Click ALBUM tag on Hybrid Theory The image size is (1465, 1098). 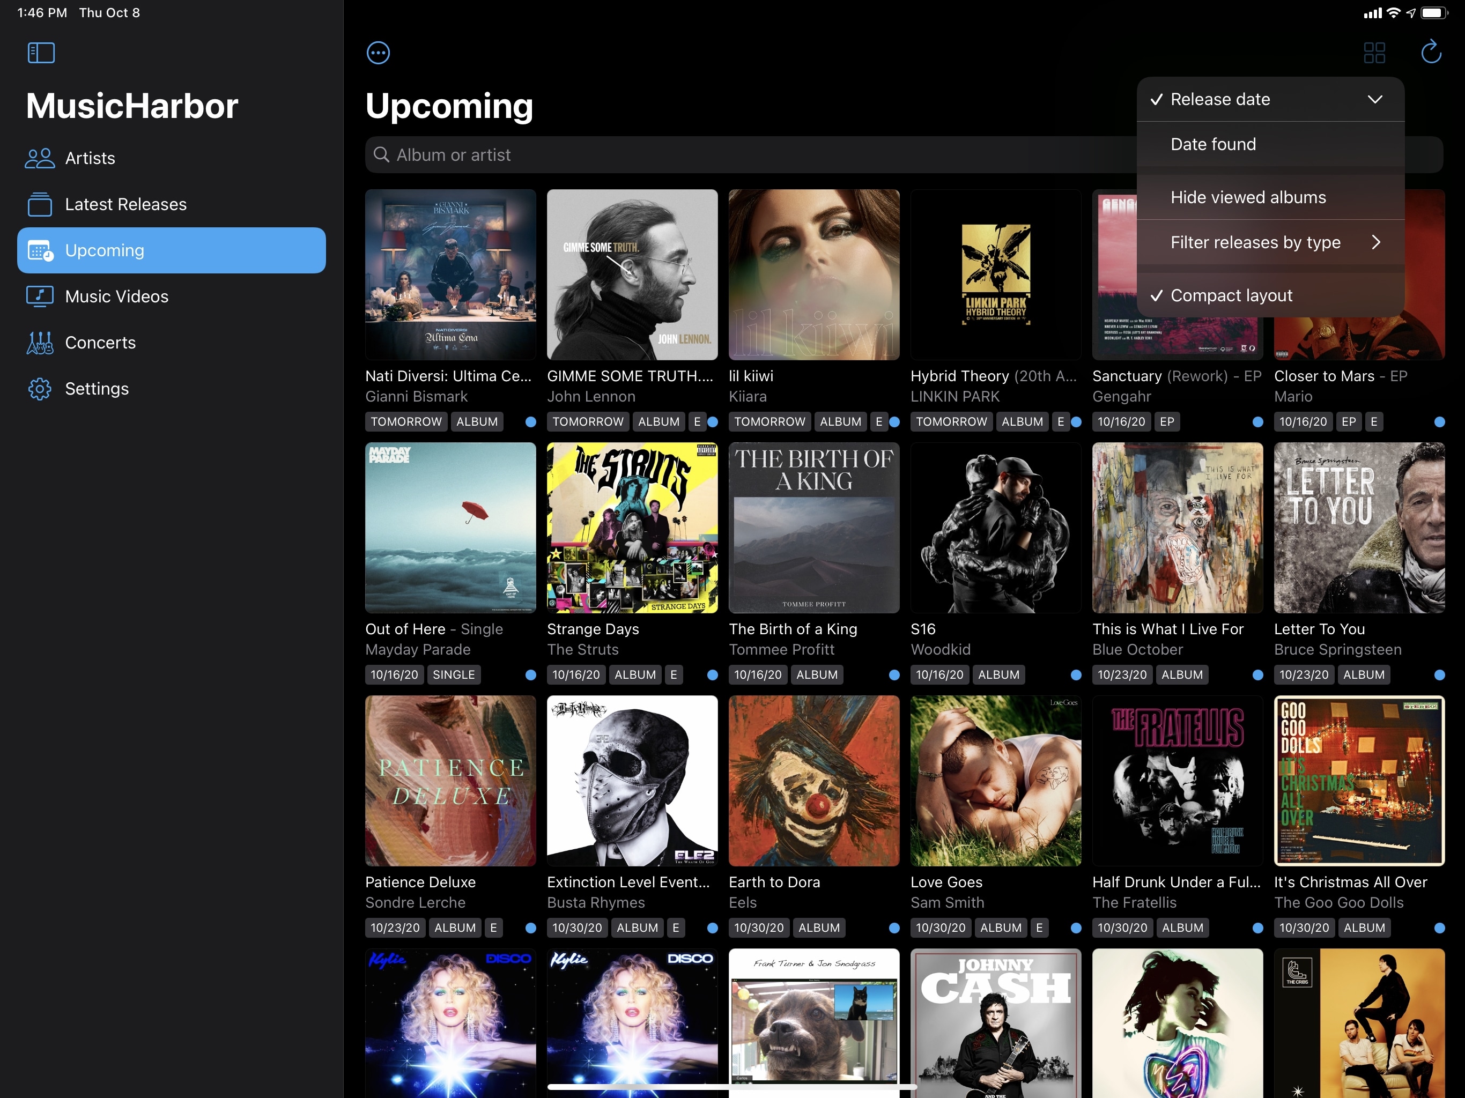tap(1022, 422)
